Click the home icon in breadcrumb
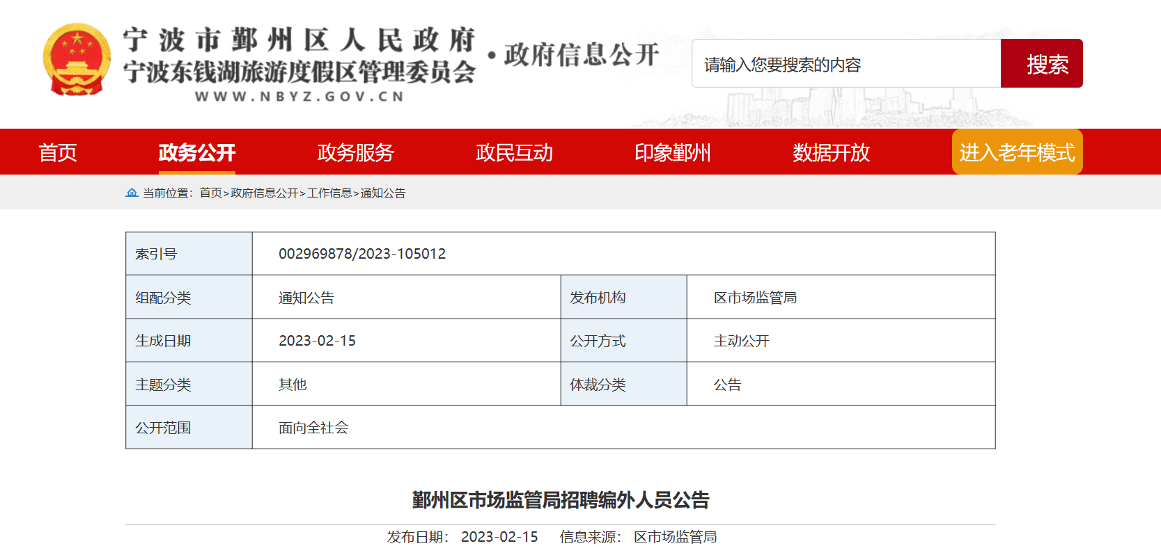This screenshot has height=555, width=1161. coord(132,193)
